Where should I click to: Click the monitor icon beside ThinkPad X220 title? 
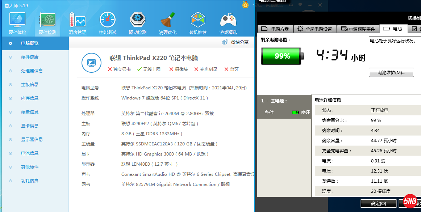[x=91, y=63]
